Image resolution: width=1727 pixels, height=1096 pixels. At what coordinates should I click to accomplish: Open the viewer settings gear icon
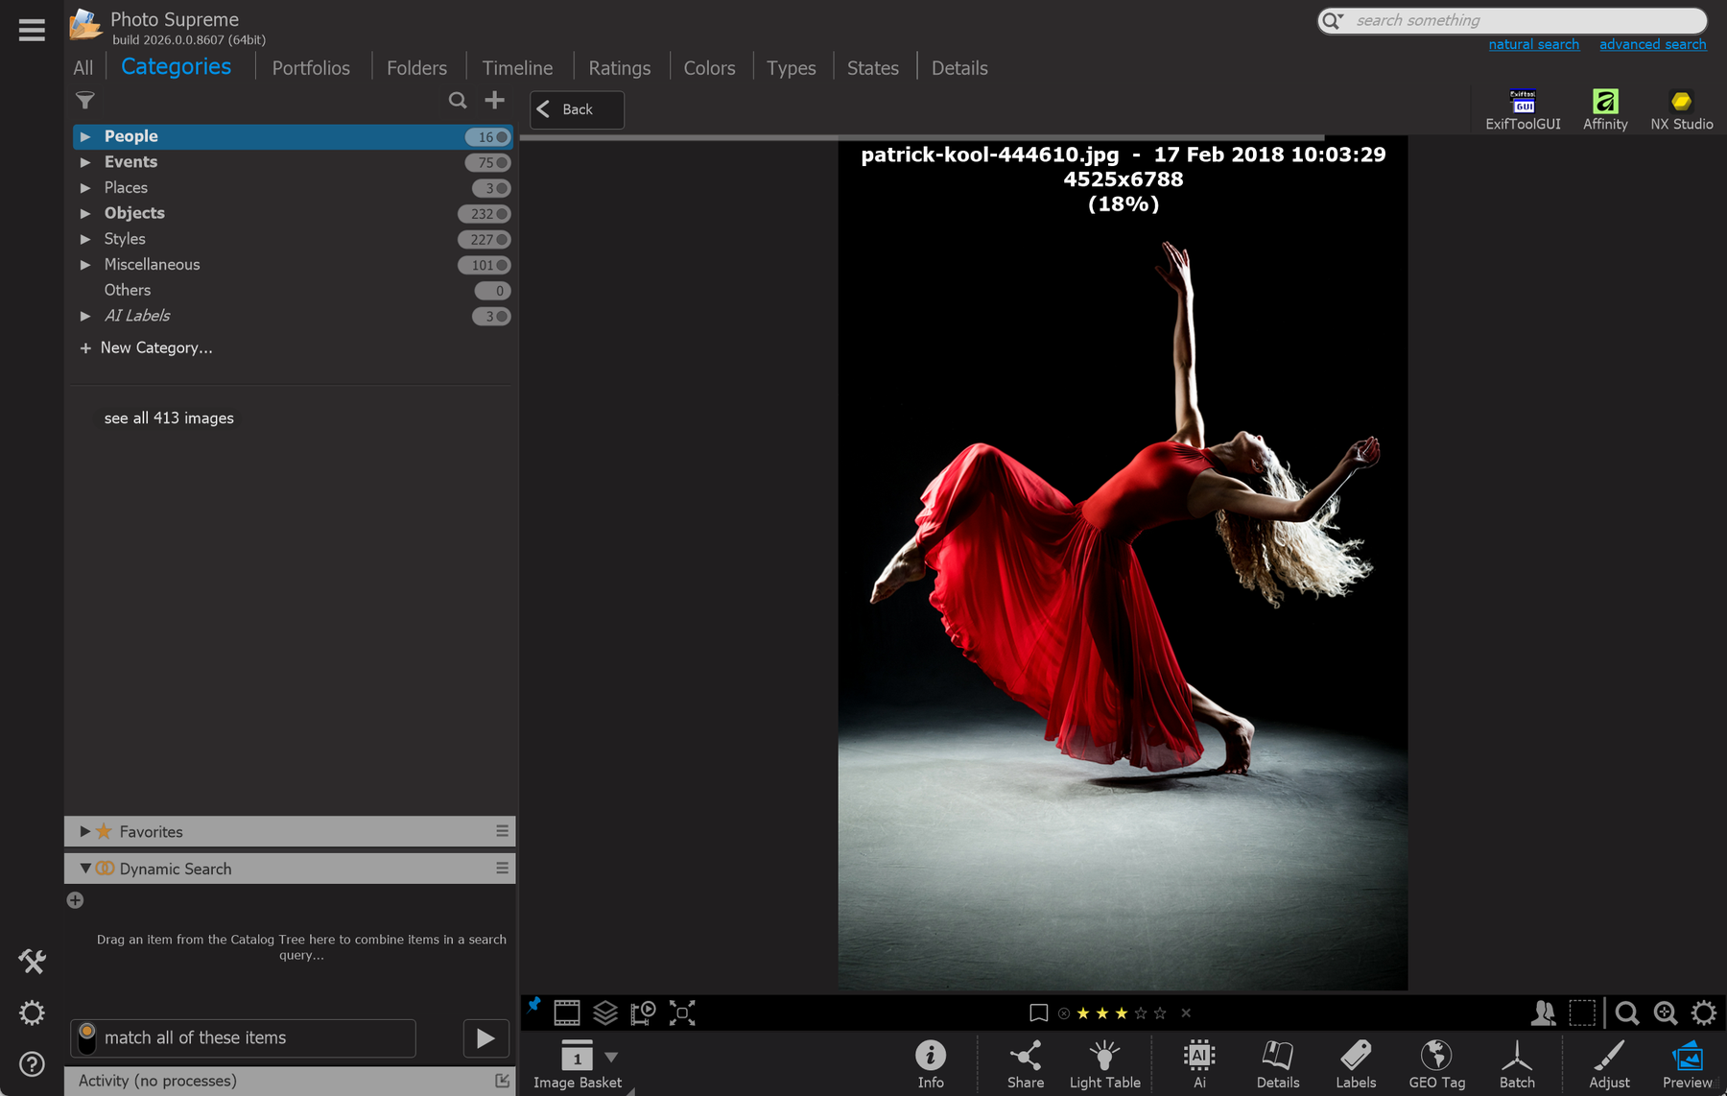tap(1704, 1013)
